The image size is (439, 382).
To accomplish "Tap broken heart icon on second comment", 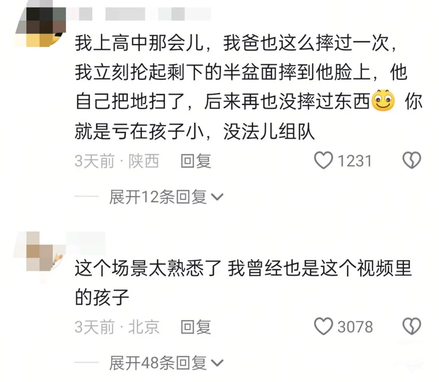I will pos(411,326).
